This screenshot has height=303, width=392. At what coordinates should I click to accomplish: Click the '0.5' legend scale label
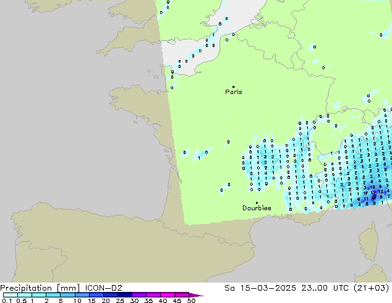[x=21, y=301]
